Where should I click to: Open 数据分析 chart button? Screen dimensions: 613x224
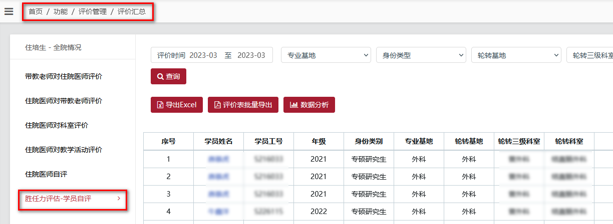tap(309, 105)
